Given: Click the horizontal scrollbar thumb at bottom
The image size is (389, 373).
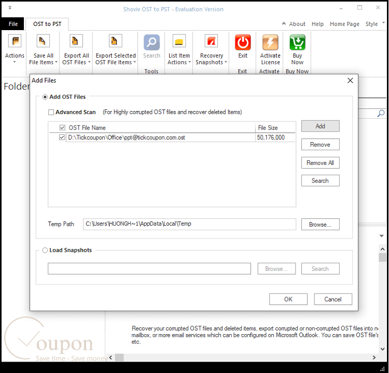Looking at the screenshot, I should coord(119,357).
